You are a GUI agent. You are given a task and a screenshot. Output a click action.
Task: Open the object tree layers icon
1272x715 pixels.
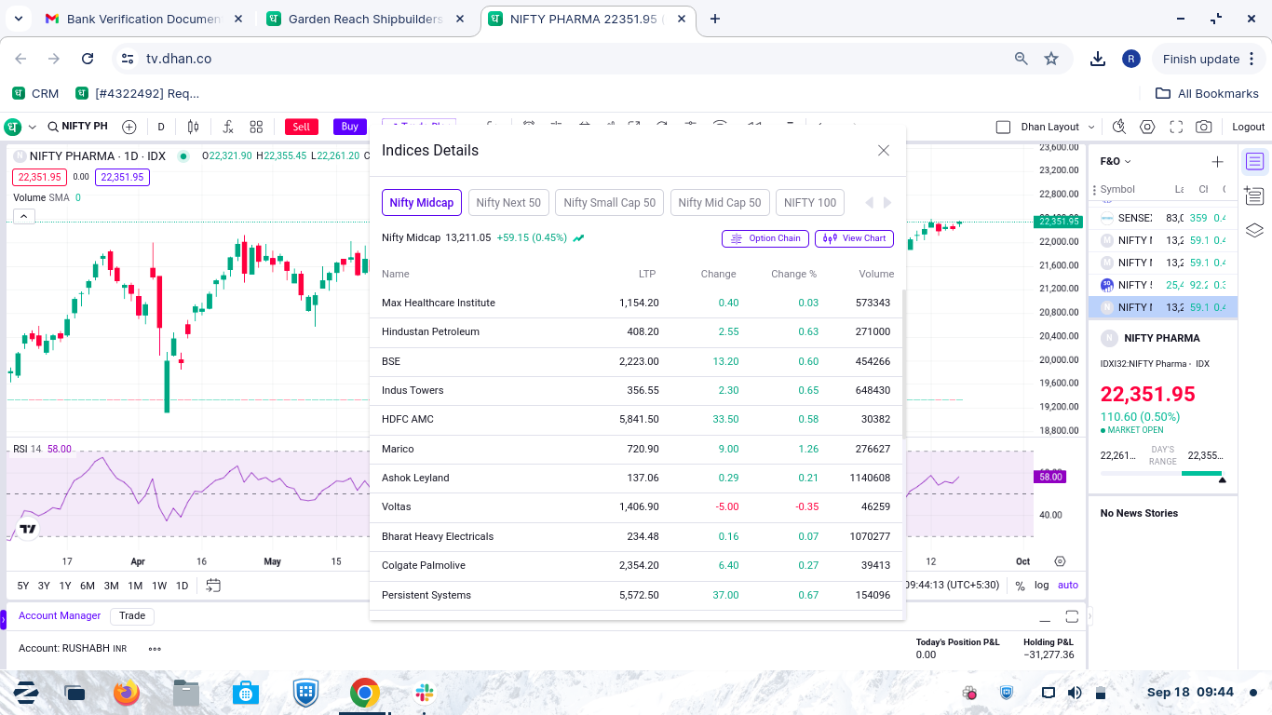pos(1254,230)
